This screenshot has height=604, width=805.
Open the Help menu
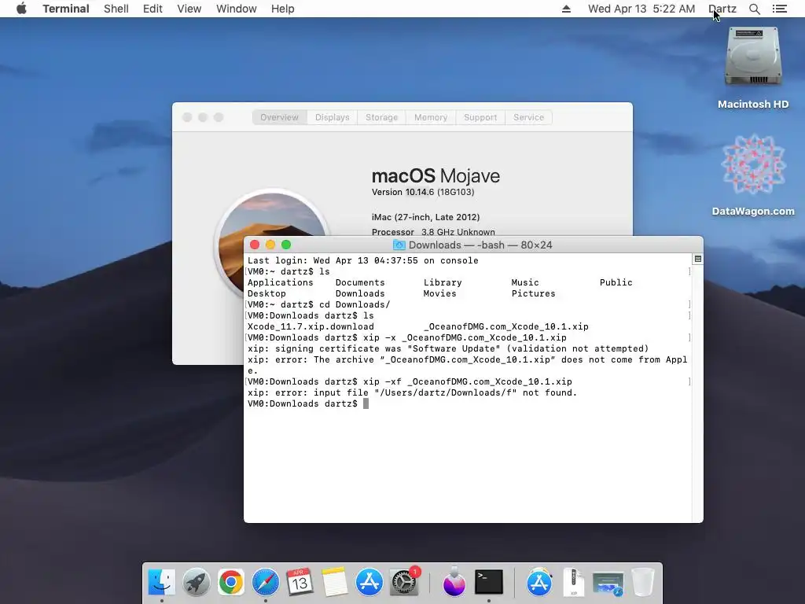click(x=282, y=9)
